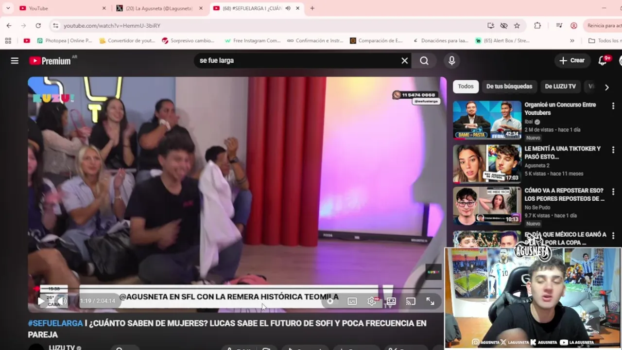Open Chrome profile avatar
Image resolution: width=622 pixels, height=350 pixels.
[x=574, y=25]
